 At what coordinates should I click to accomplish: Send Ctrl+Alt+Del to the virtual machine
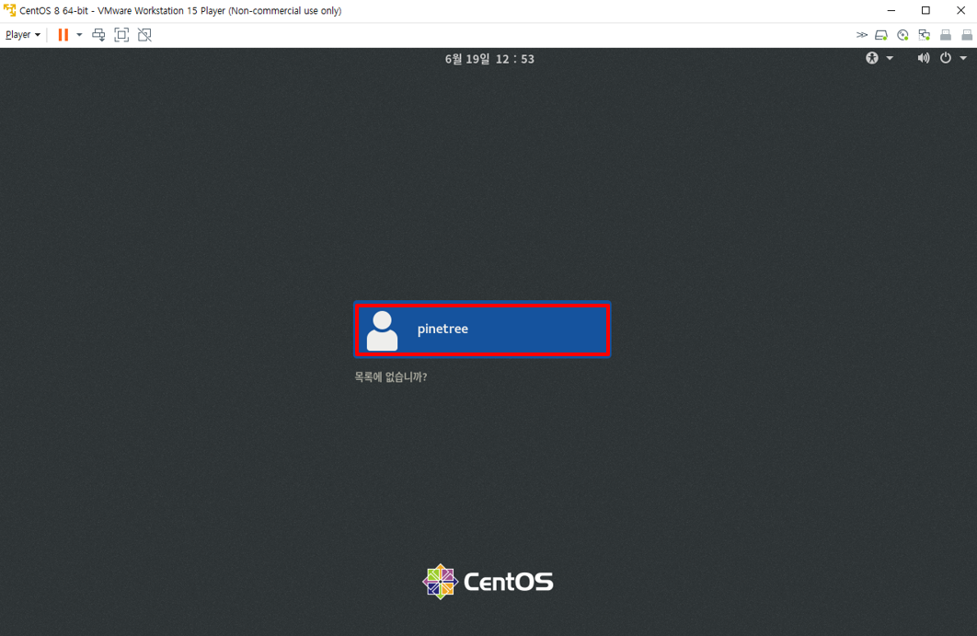98,35
